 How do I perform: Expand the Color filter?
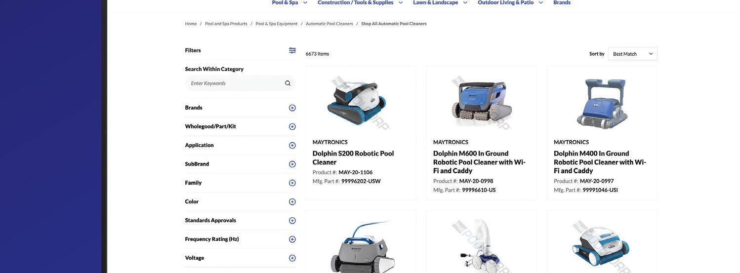coord(292,202)
